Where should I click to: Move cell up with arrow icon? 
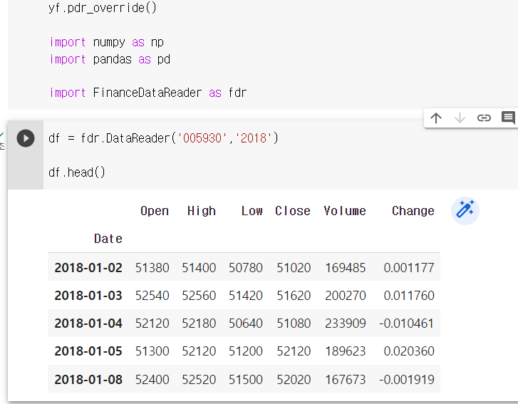tap(436, 118)
